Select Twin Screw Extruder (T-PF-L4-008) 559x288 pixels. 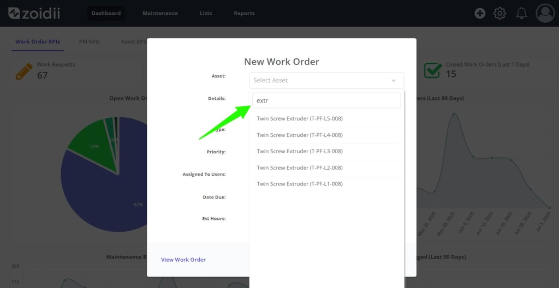coord(326,135)
